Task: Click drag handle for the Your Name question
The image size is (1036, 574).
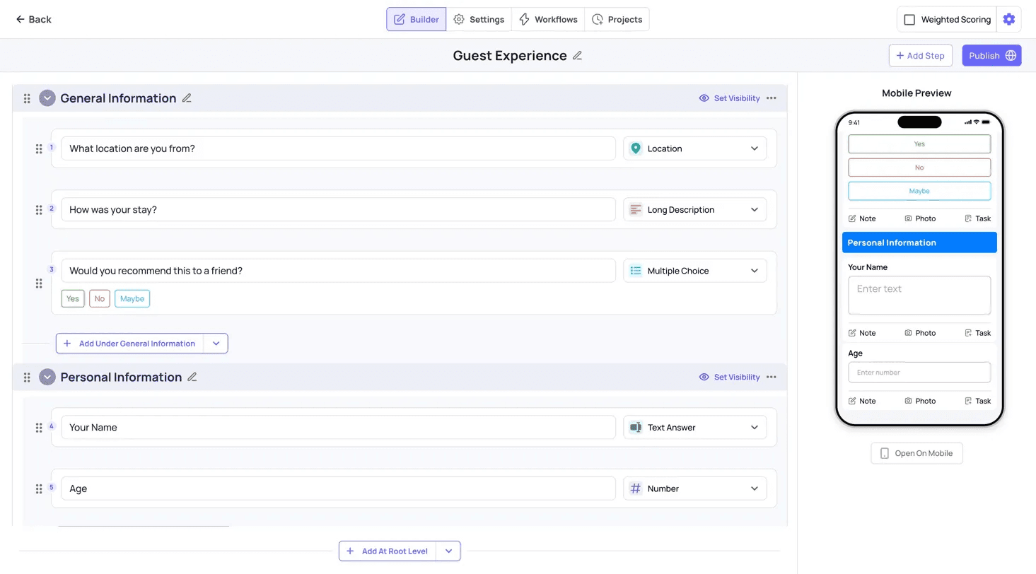Action: [39, 428]
